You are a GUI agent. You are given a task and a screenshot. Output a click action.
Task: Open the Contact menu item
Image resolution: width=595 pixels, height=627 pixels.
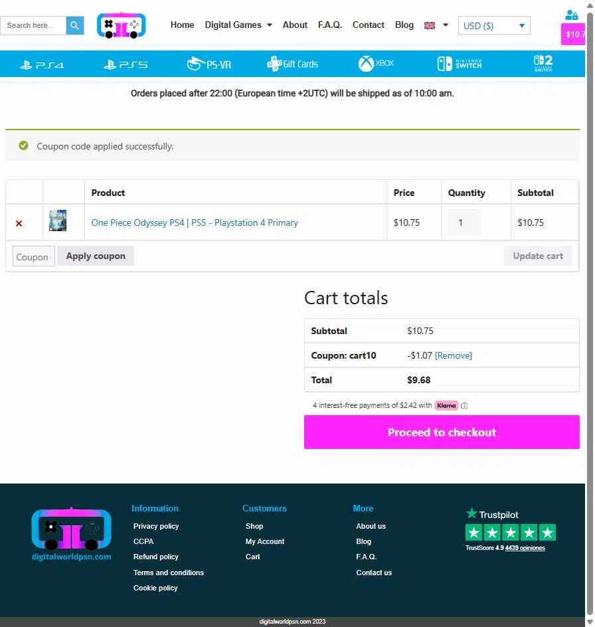coord(369,25)
